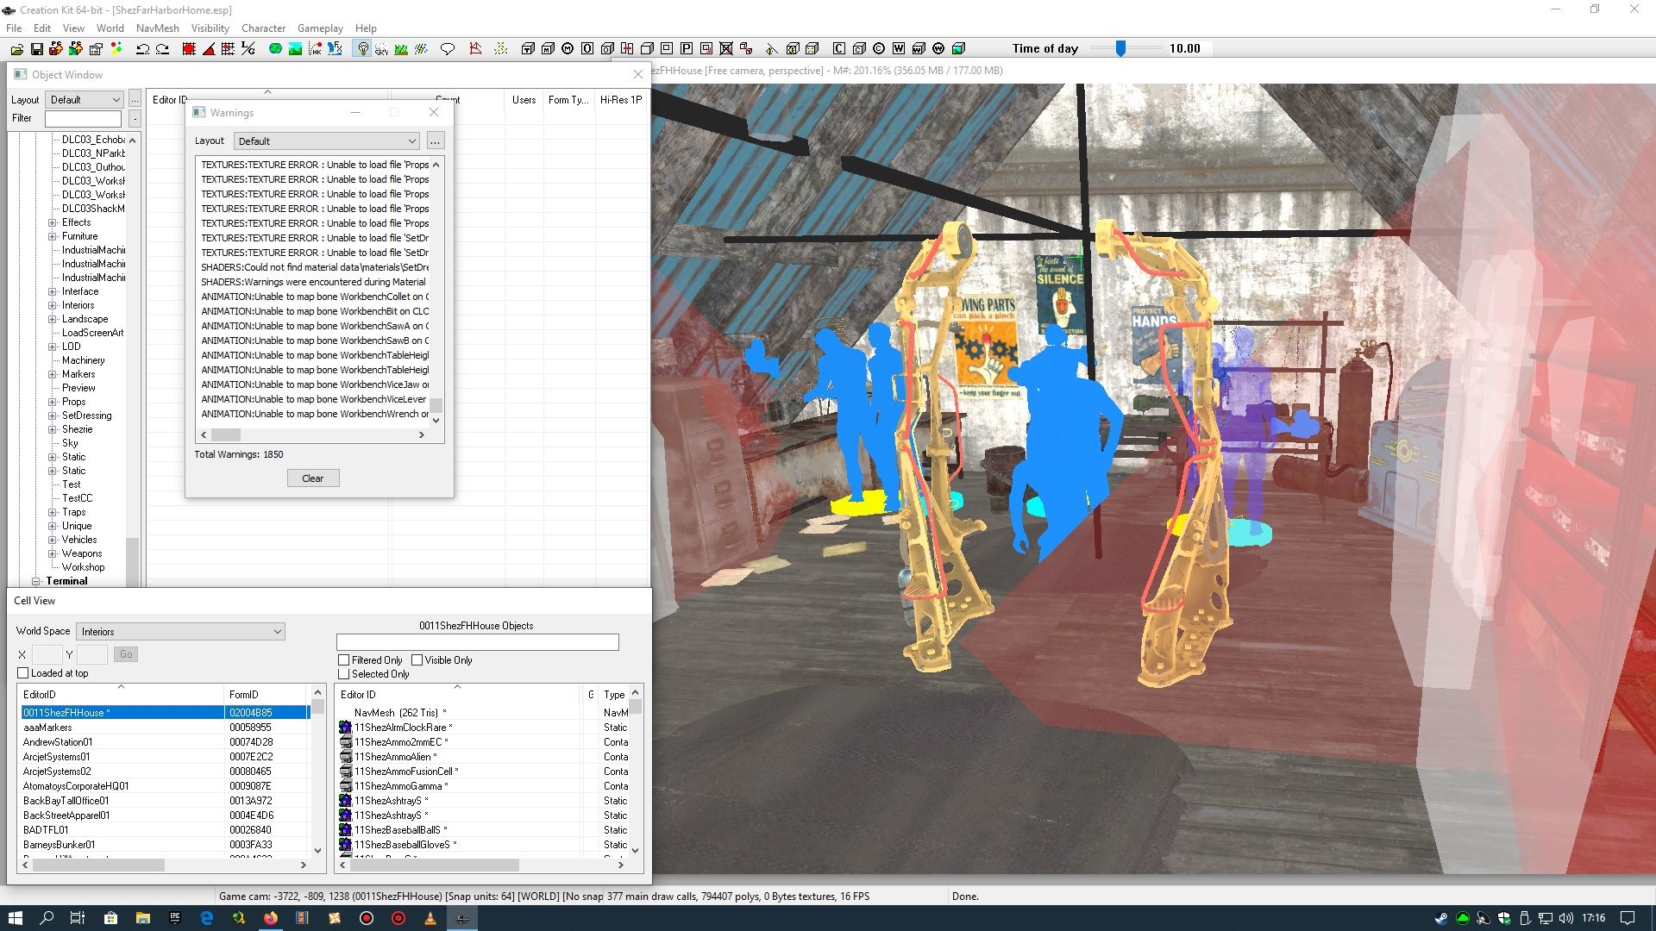This screenshot has height=931, width=1656.
Task: Click the Save plugin toolbar icon
Action: 37,49
